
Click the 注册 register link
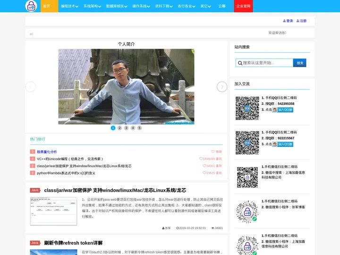(x=301, y=21)
